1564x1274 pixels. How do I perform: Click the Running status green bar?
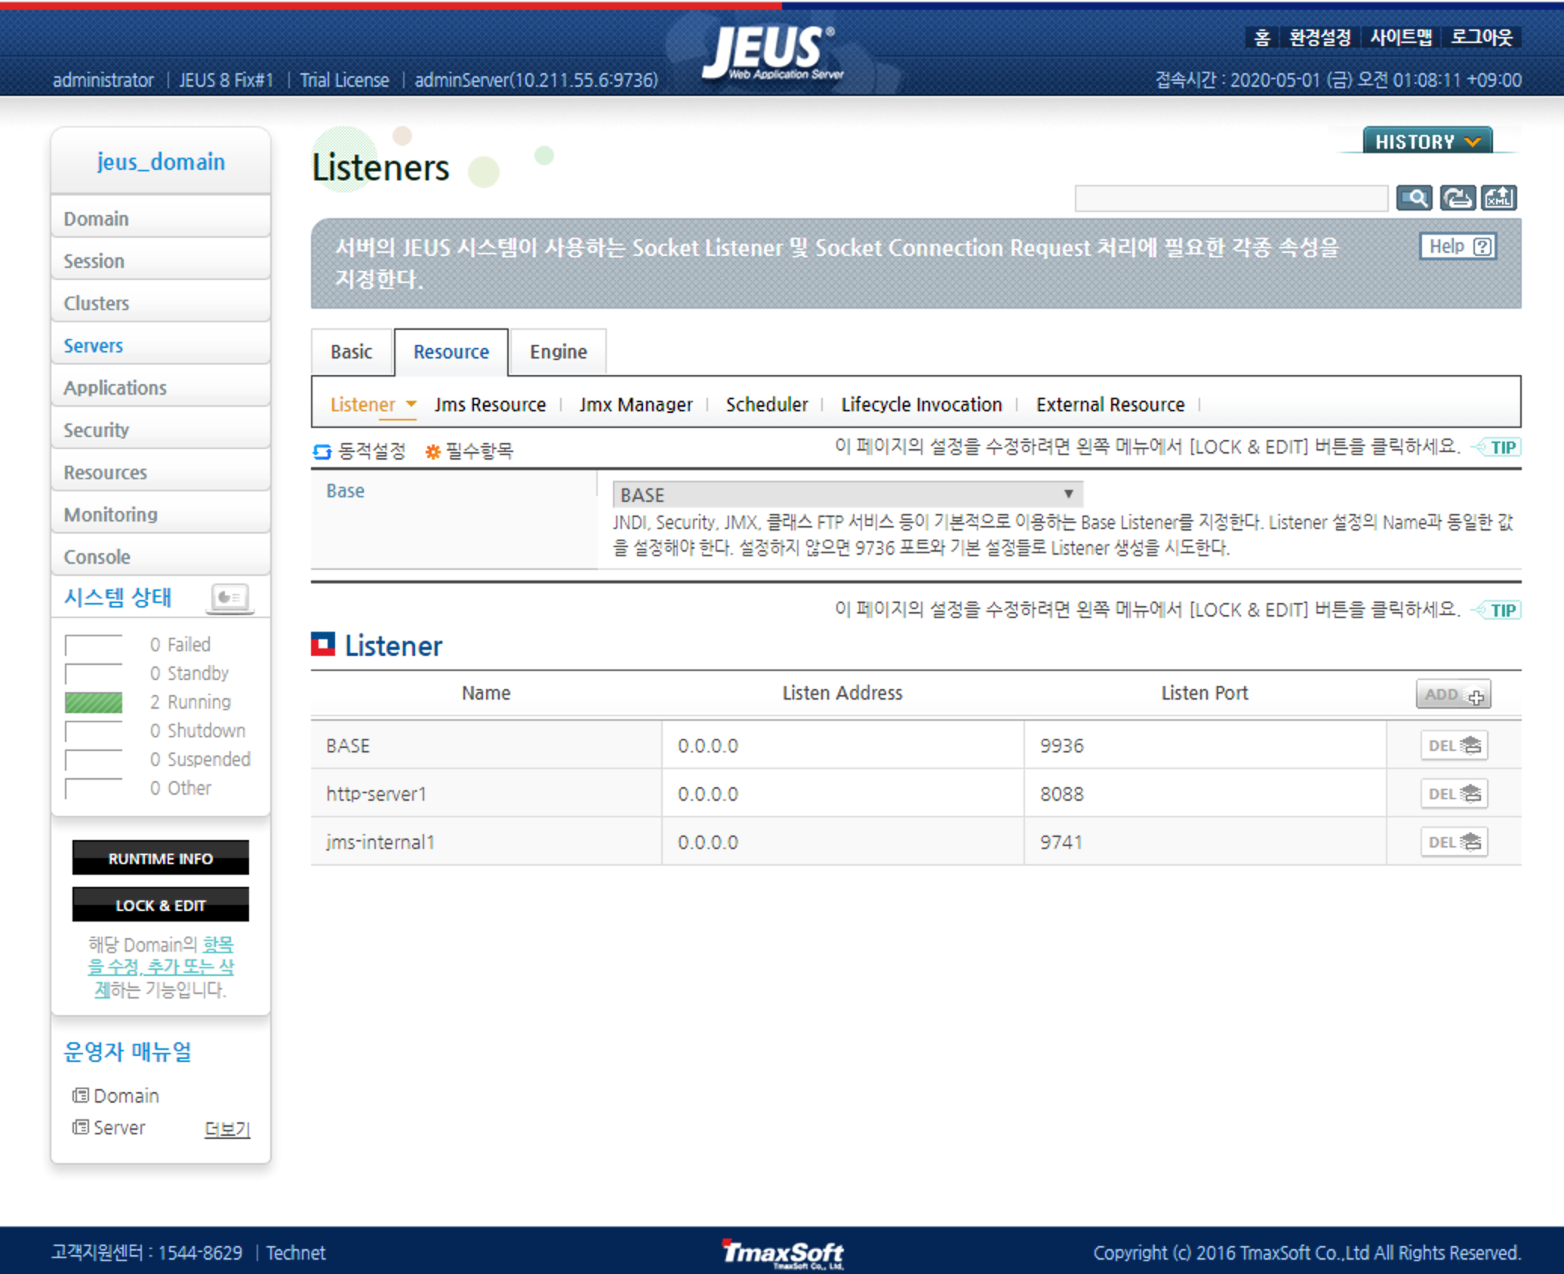coord(94,703)
